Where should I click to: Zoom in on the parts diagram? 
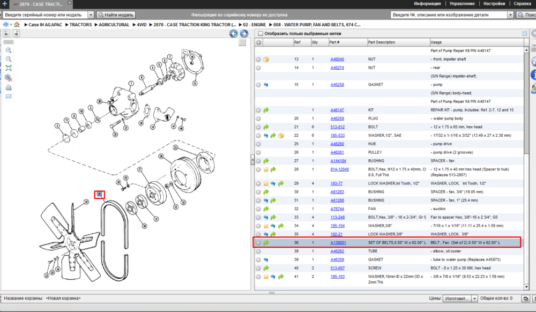click(x=9, y=50)
